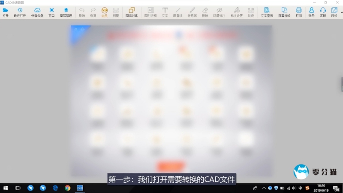
Task: Open the 快看云盘 cloud drive
Action: click(37, 12)
